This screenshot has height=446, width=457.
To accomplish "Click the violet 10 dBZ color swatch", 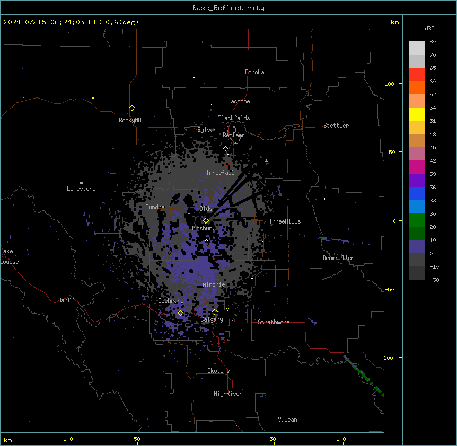I will (417, 247).
